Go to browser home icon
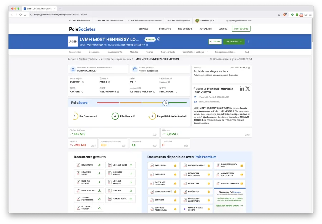Viewport: 322px width, 224px height. [x=25, y=15]
